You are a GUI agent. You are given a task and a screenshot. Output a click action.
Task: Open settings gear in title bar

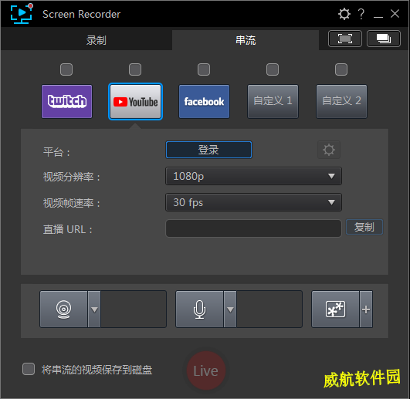(x=344, y=14)
